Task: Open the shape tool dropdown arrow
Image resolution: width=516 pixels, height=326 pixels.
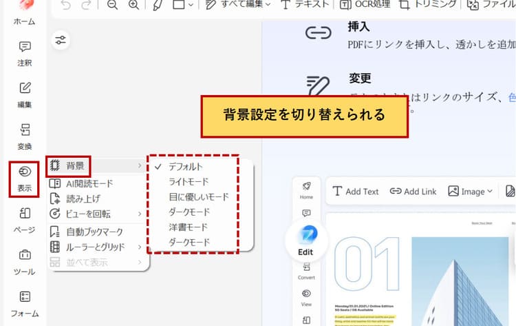Action: [191, 5]
